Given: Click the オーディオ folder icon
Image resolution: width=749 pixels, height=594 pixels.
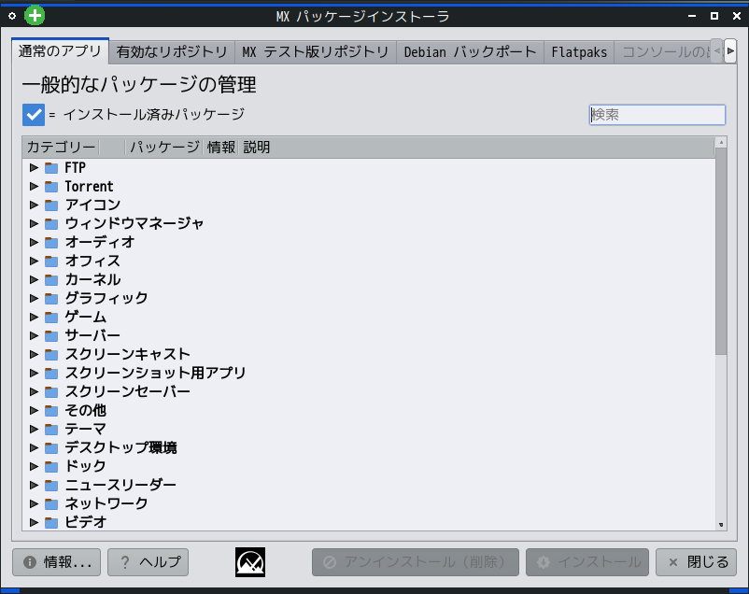Looking at the screenshot, I should pos(51,242).
